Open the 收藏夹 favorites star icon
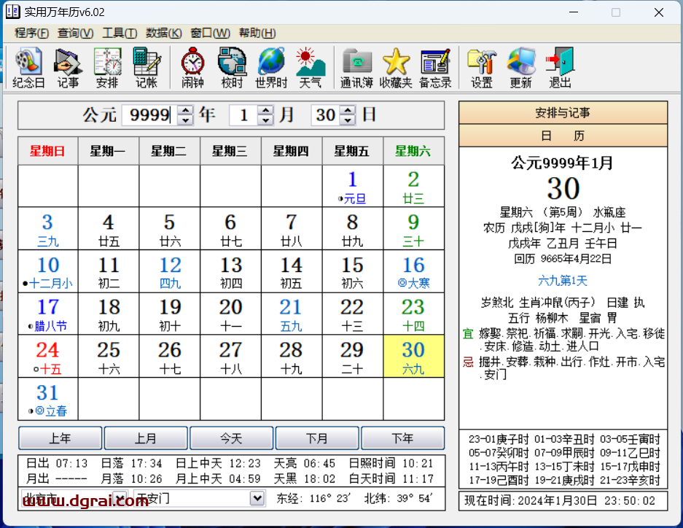Image resolution: width=683 pixels, height=528 pixels. 396,67
